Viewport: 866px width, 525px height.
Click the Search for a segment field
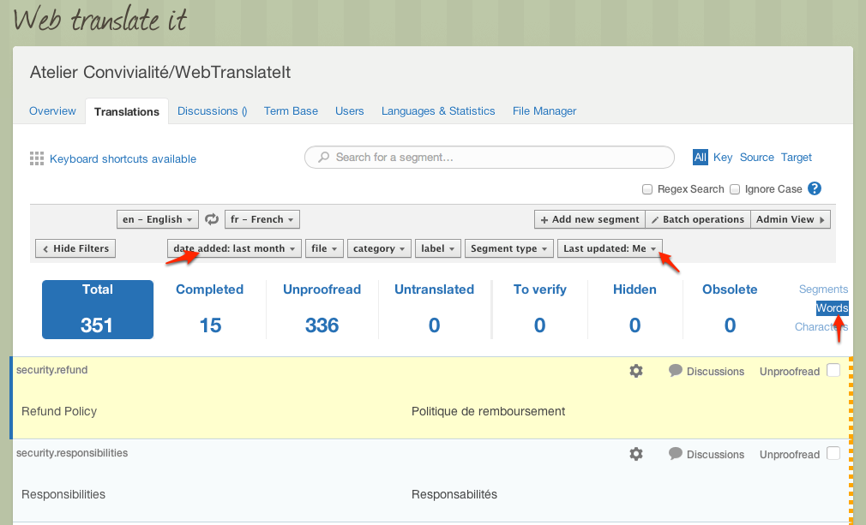(490, 158)
